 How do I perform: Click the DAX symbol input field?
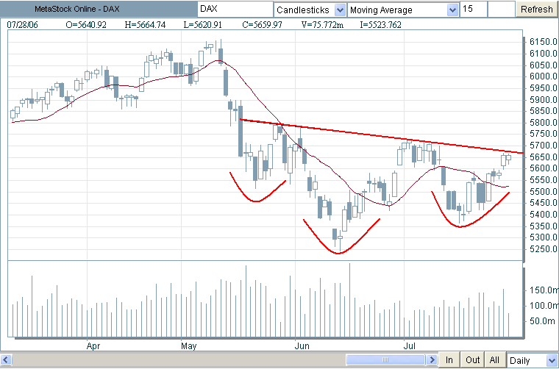(x=235, y=9)
